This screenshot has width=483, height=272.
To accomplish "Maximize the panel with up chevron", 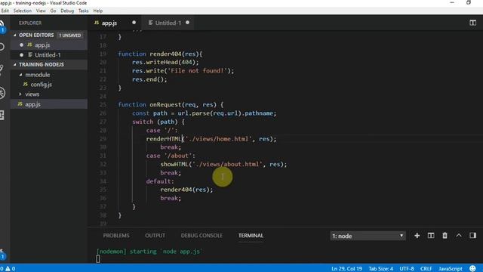I will pos(459,236).
